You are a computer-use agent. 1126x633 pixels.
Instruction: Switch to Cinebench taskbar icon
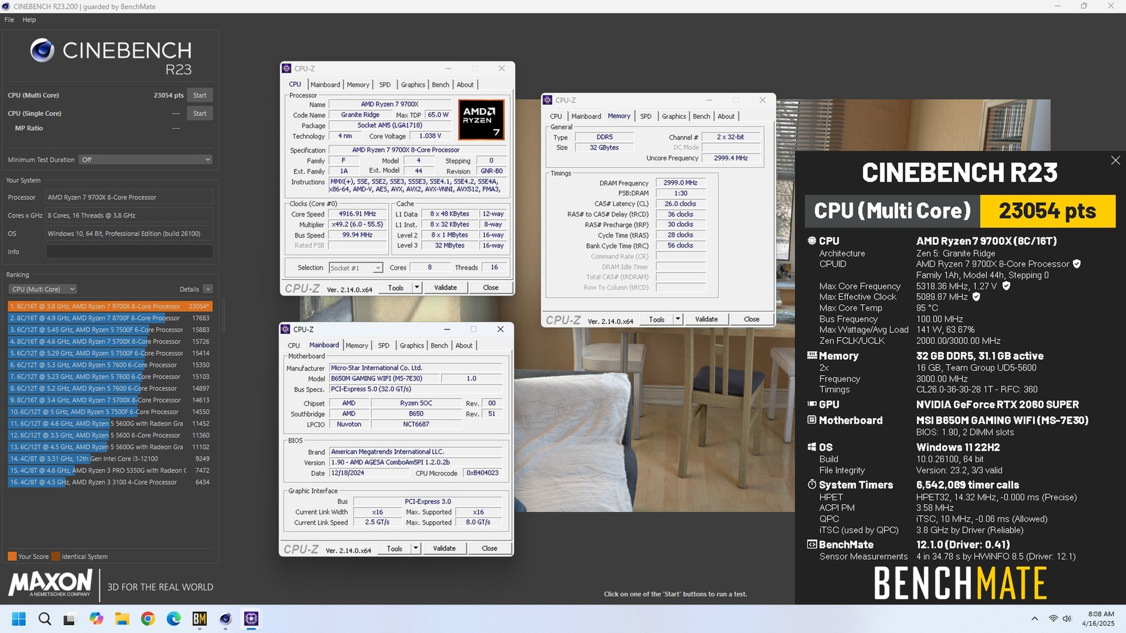(225, 619)
